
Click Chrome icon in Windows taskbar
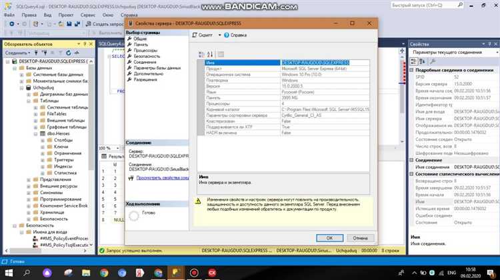[105, 273]
